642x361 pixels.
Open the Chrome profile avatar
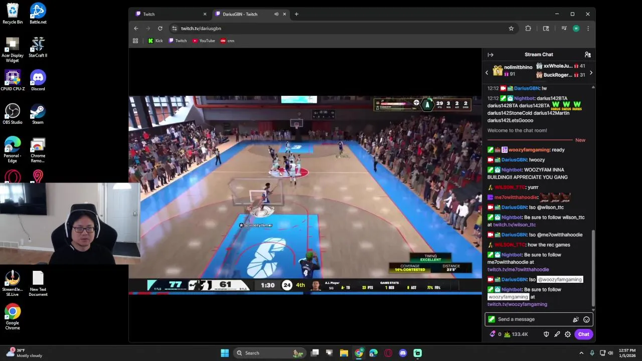[576, 29]
